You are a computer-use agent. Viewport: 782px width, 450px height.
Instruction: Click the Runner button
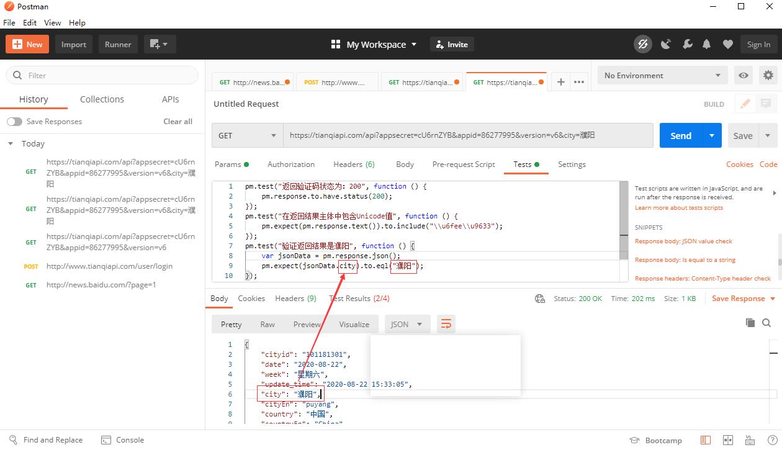pos(118,44)
